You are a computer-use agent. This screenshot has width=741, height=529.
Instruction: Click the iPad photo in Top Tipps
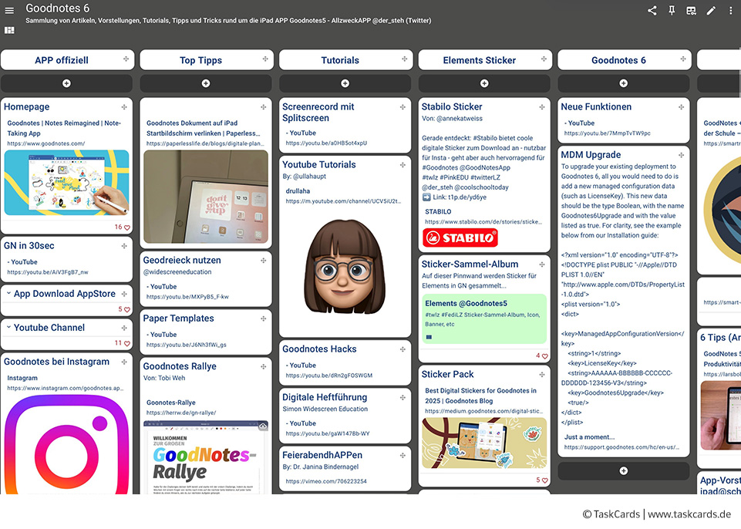[x=206, y=197]
